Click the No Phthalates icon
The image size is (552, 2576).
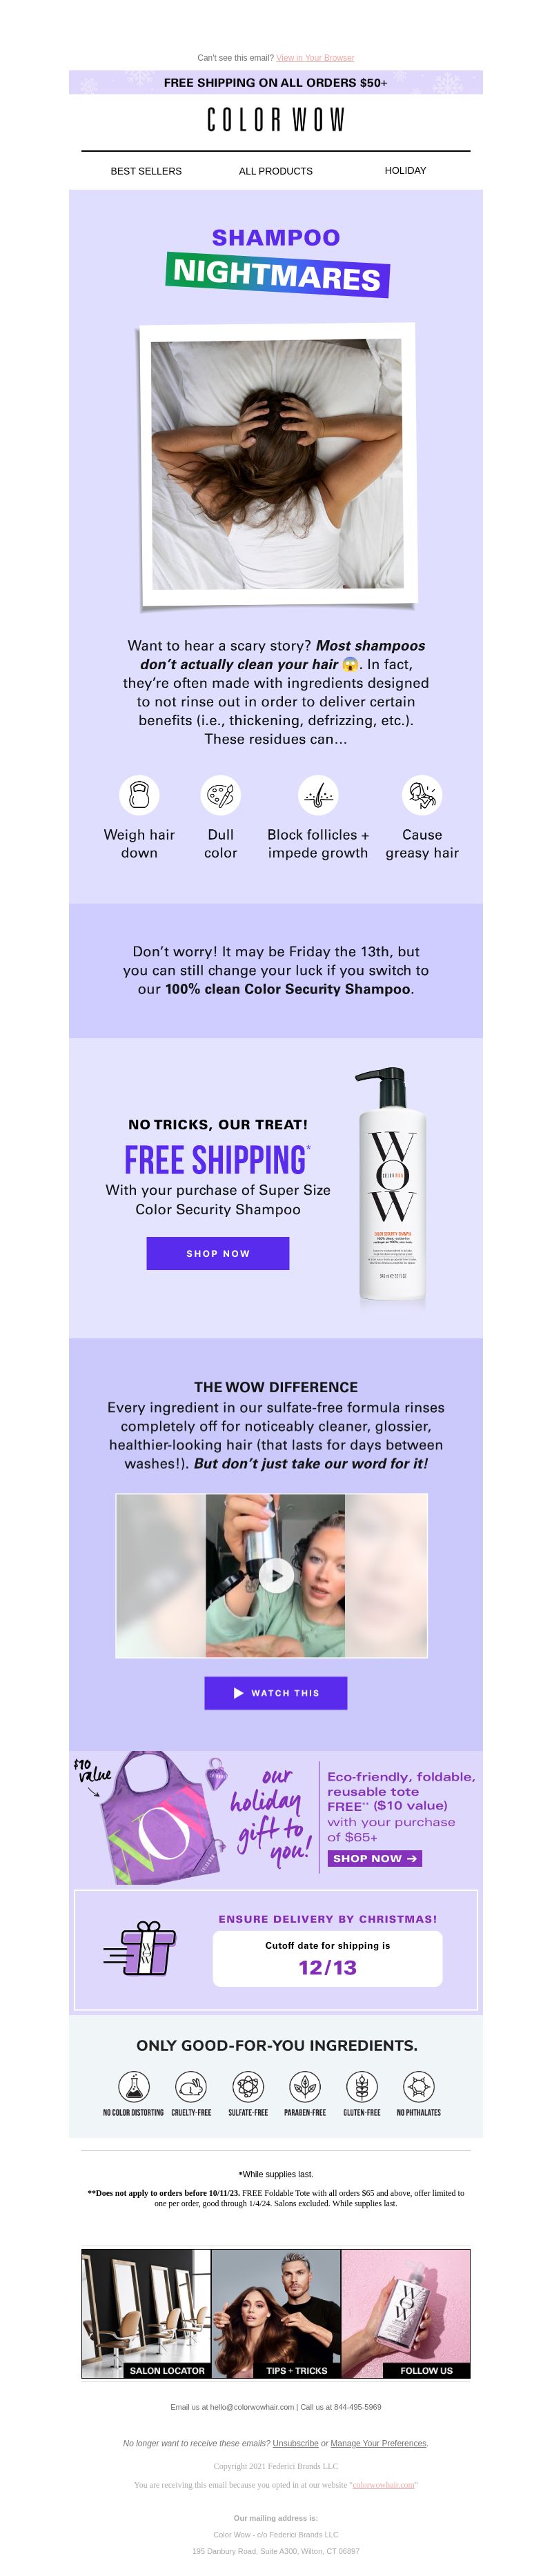pyautogui.click(x=419, y=2087)
